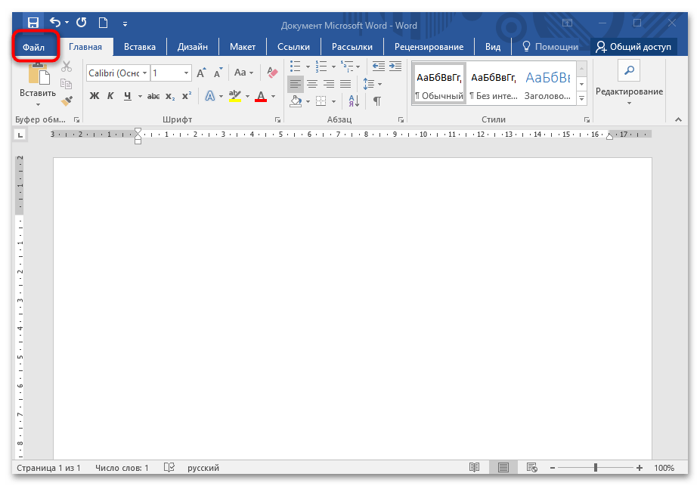Open the Дизайн ribbon tab
The height and width of the screenshot is (486, 700).
pyautogui.click(x=193, y=47)
